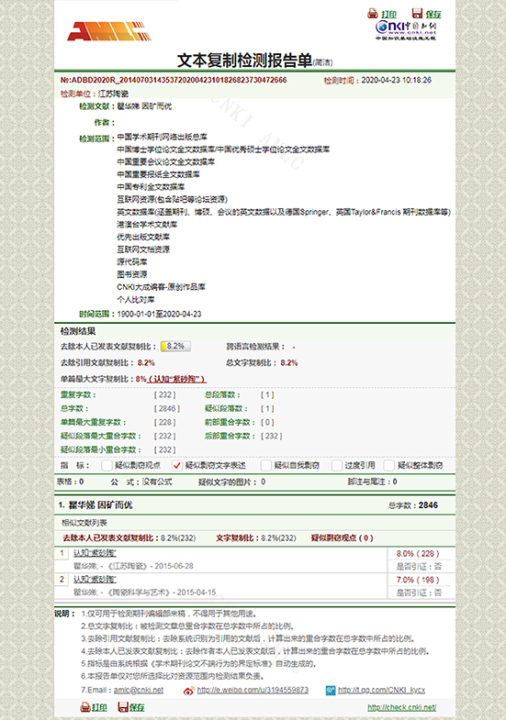Open the top 打印 link
506x720 pixels.
coord(388,15)
